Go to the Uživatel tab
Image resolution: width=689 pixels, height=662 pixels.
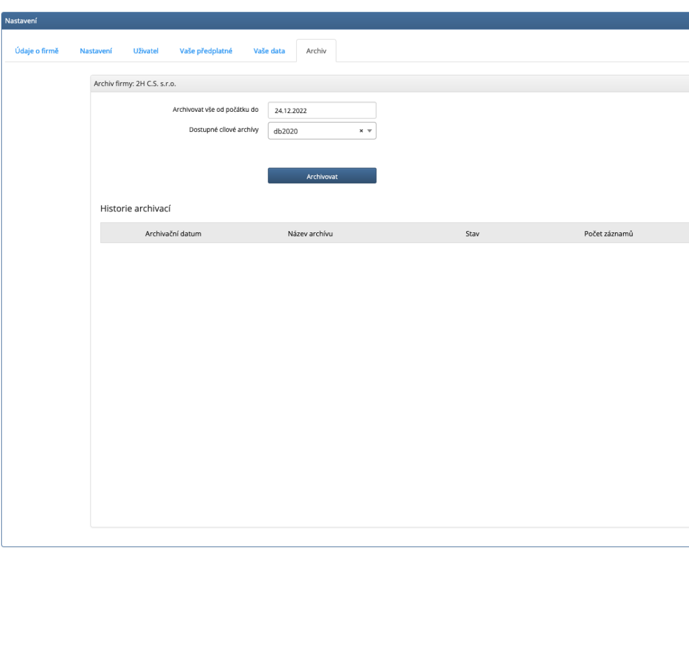146,51
